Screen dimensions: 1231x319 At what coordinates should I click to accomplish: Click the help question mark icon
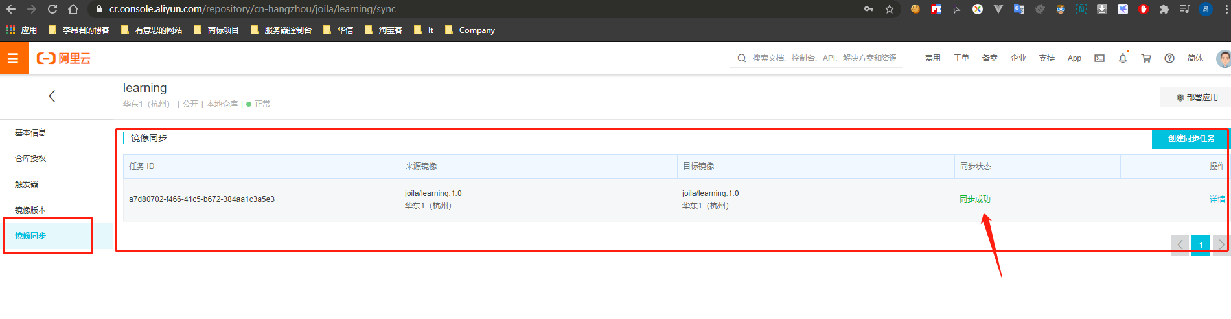click(1169, 58)
